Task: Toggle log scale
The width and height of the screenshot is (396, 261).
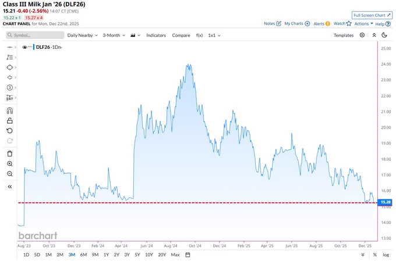Action: tap(386, 255)
